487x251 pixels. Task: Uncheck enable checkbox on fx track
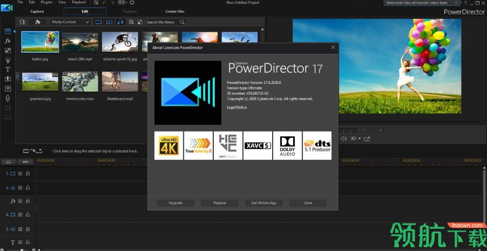point(20,201)
